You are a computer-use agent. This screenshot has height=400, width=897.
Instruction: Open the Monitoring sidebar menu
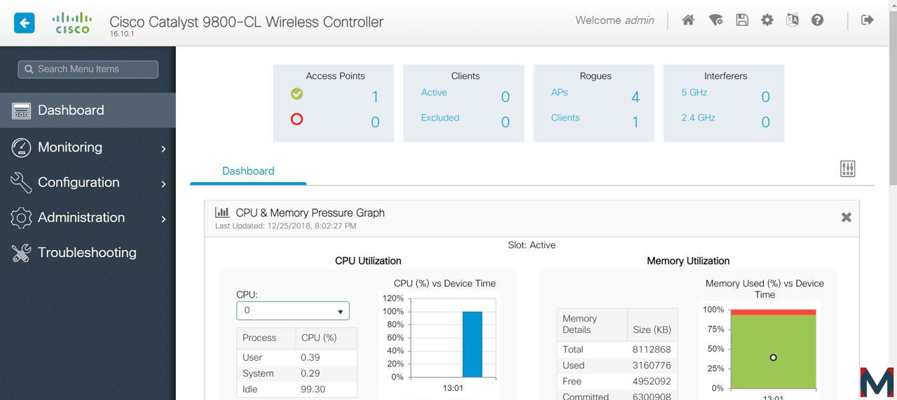[x=88, y=147]
